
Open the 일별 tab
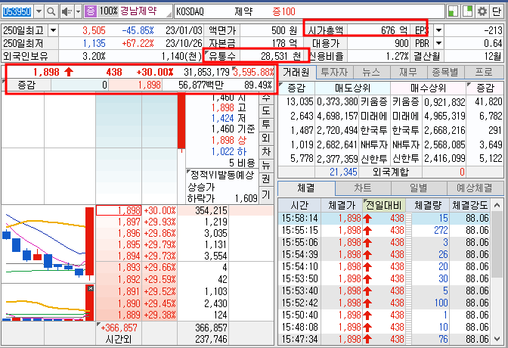click(419, 188)
